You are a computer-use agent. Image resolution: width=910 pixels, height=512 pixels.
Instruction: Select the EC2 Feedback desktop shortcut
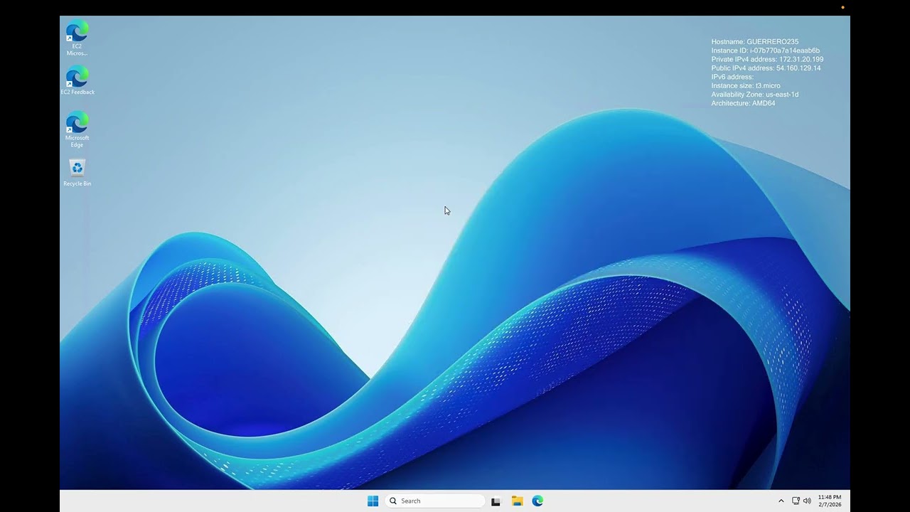point(77,80)
